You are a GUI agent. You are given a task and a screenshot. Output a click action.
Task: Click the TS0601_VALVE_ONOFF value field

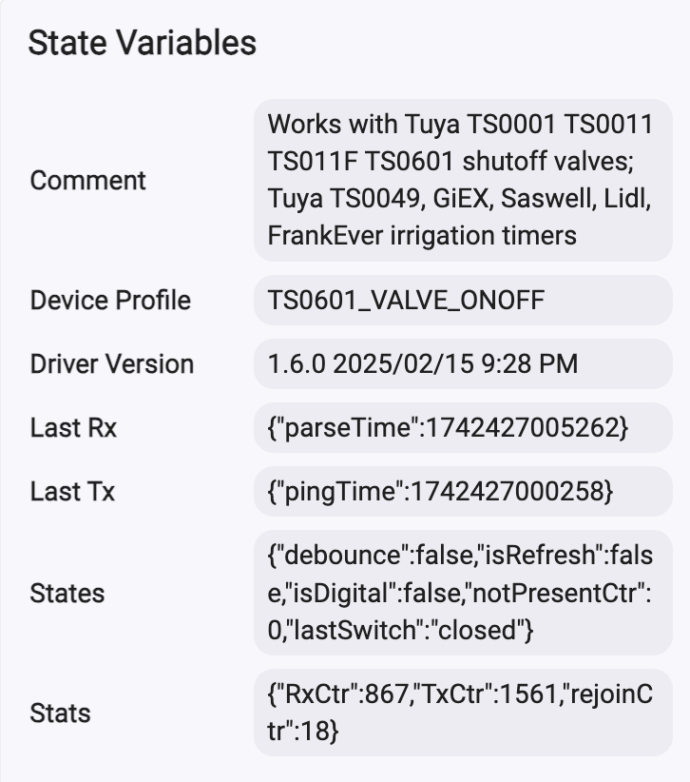point(463,301)
